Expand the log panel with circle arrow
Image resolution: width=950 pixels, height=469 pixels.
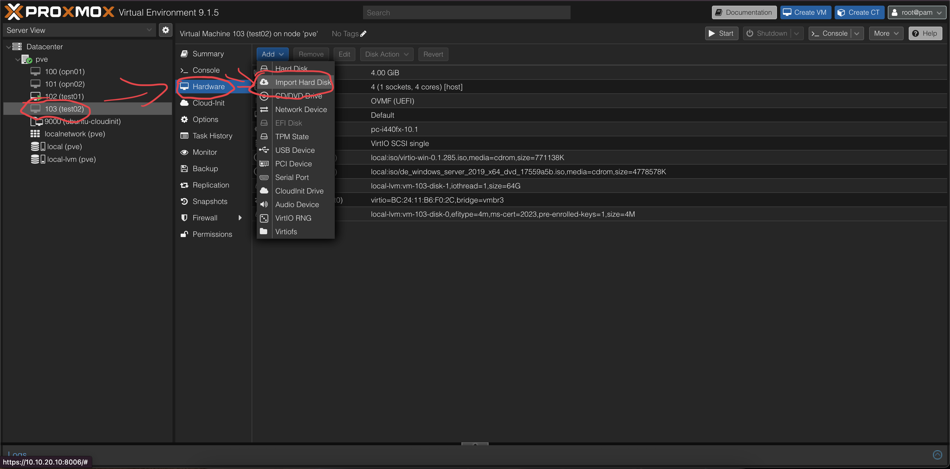(938, 455)
